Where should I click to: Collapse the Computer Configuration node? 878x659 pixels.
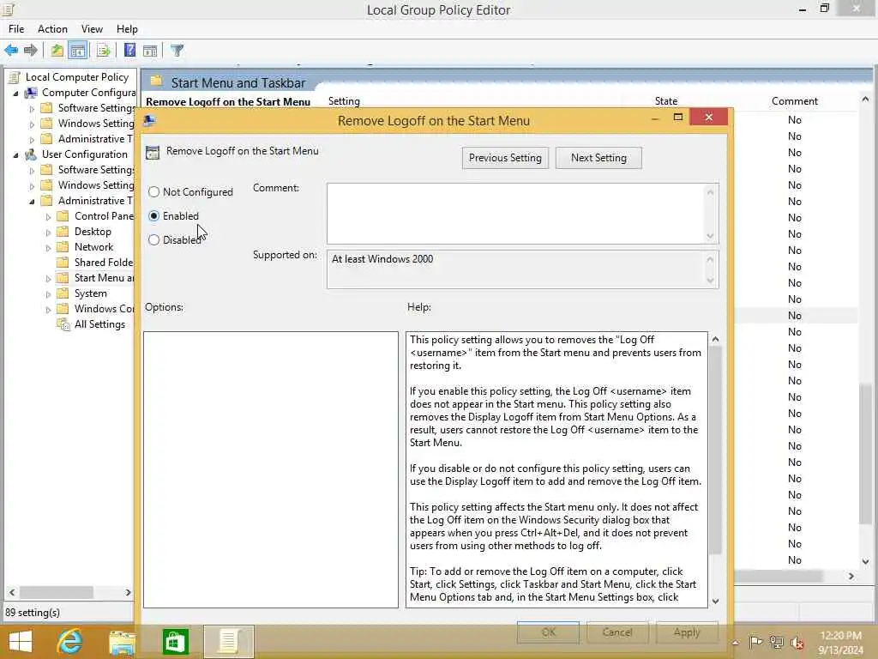point(15,93)
